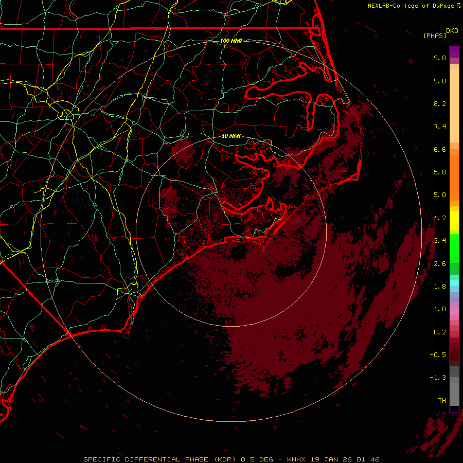This screenshot has height=463, width=463.
Task: Select the 5.8 scale value
Action: click(x=440, y=172)
